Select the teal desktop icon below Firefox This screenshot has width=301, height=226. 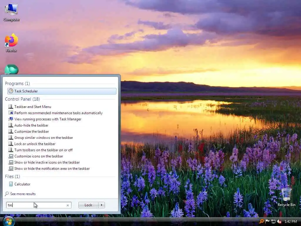(x=11, y=69)
